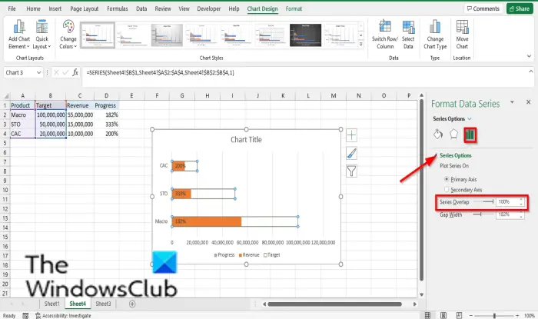Open Change Colors palette
The width and height of the screenshot is (538, 319).
[x=68, y=35]
